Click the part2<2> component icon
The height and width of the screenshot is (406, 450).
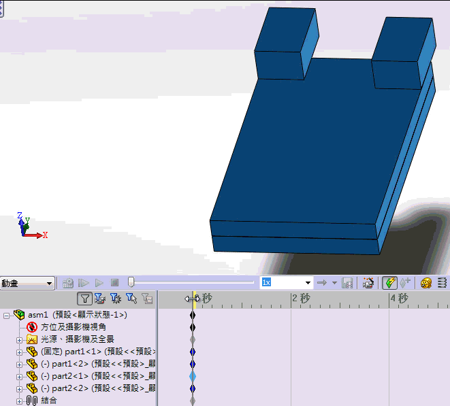click(x=32, y=388)
